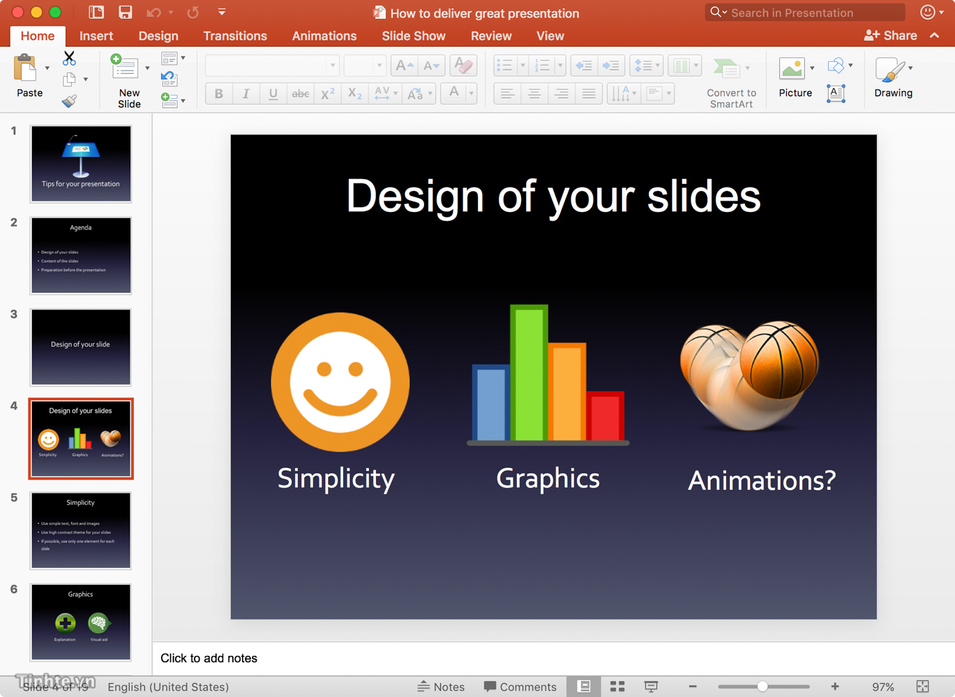
Task: Click the Paste clipboard icon
Action: (x=26, y=68)
